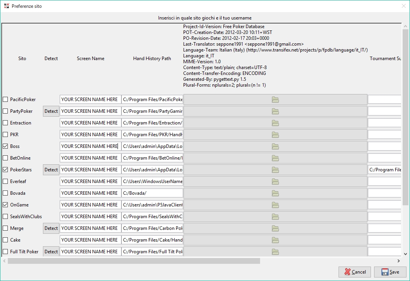Click the "Sito" column header
The width and height of the screenshot is (410, 281).
[x=22, y=59]
